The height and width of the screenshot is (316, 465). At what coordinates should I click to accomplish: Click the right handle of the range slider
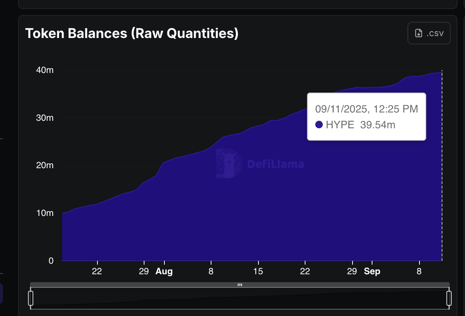tap(449, 298)
